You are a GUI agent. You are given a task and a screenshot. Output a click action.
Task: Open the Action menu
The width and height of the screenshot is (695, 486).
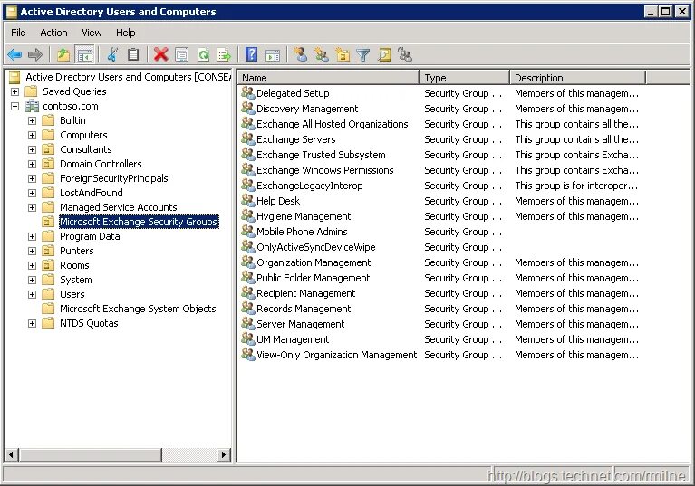[53, 33]
